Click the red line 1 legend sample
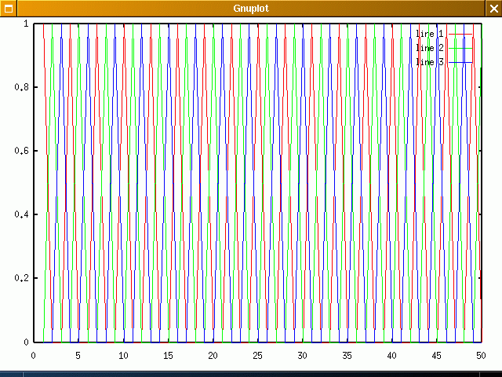 (x=461, y=34)
